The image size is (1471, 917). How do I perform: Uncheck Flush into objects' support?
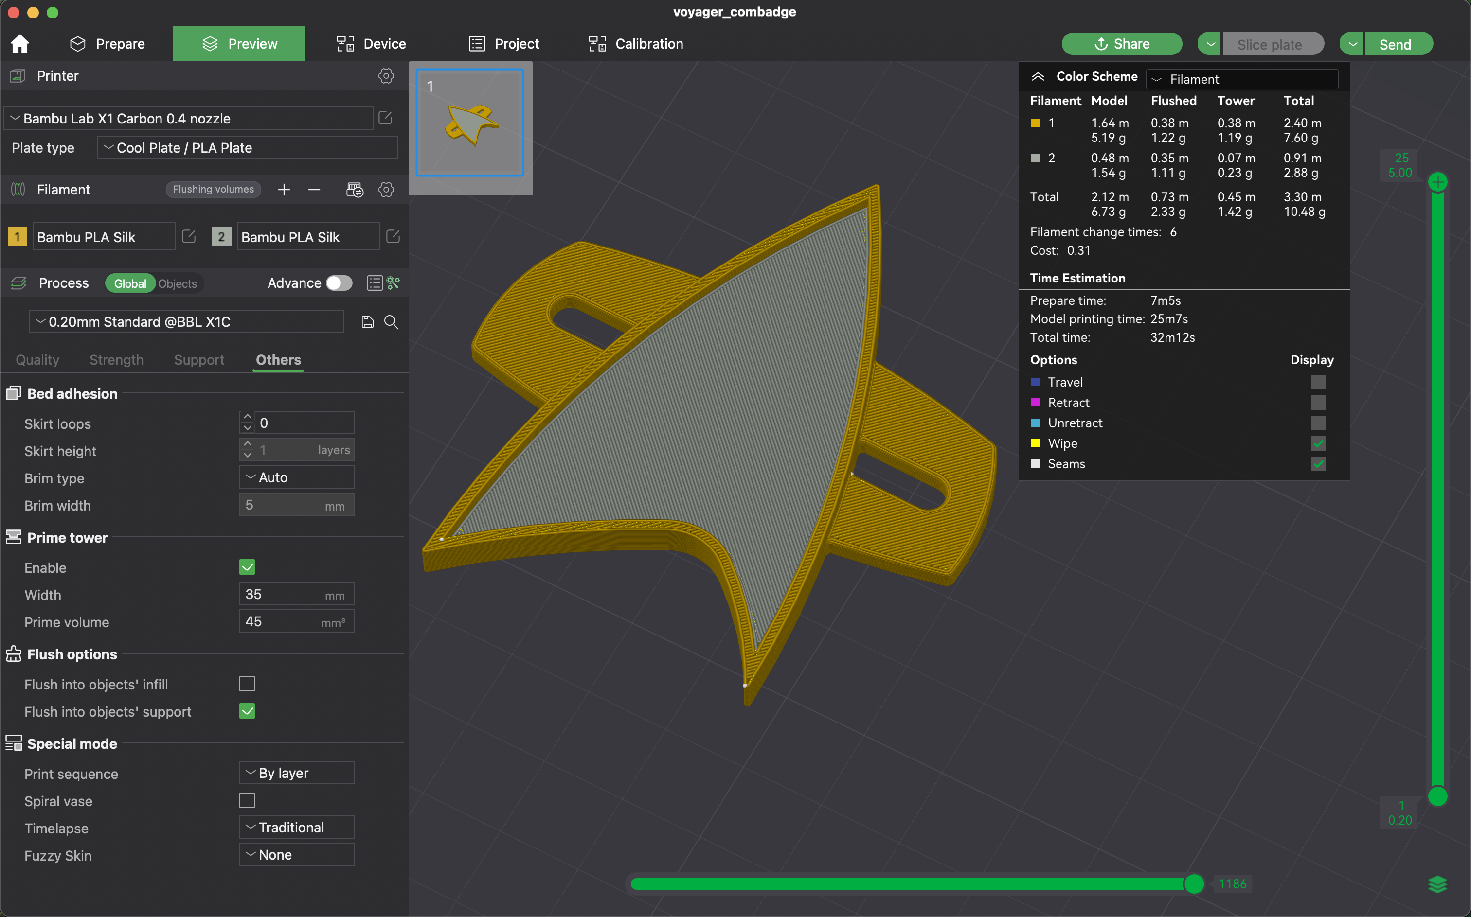coord(247,711)
